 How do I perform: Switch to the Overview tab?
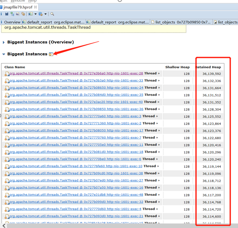pos(10,22)
